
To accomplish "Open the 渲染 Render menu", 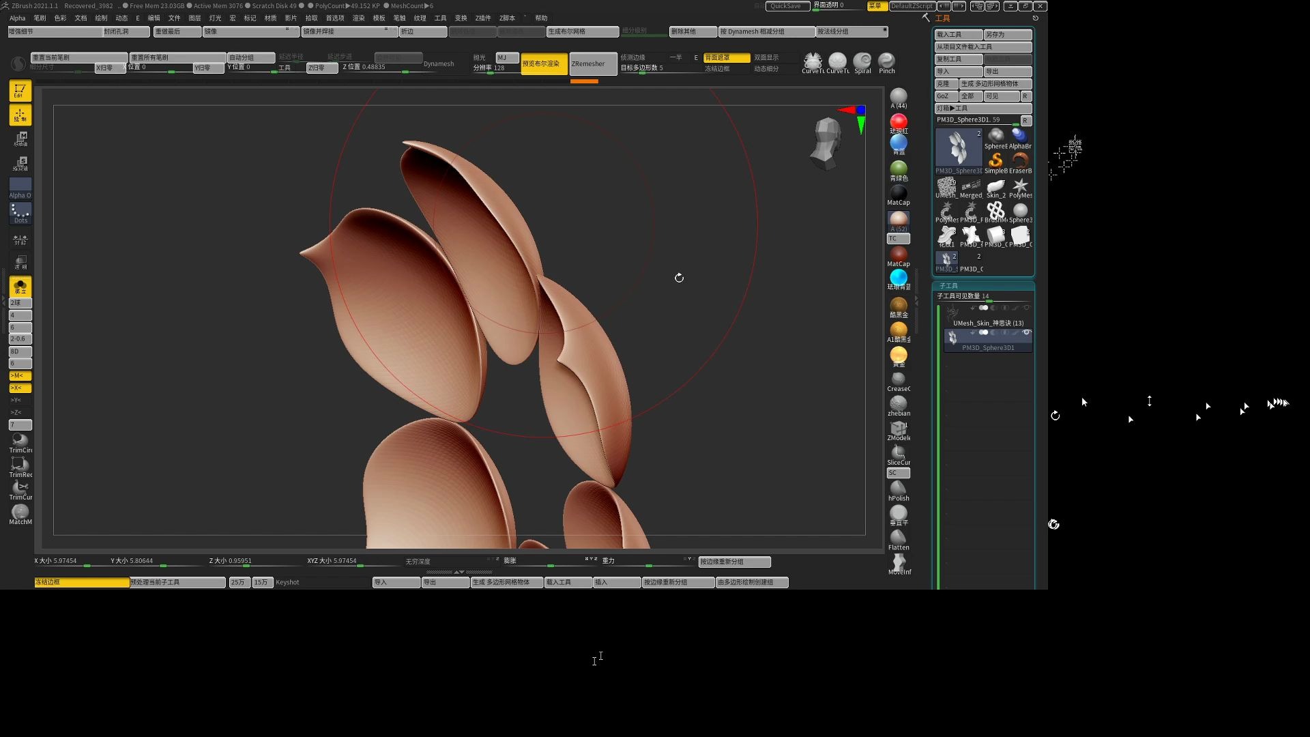I will (358, 18).
